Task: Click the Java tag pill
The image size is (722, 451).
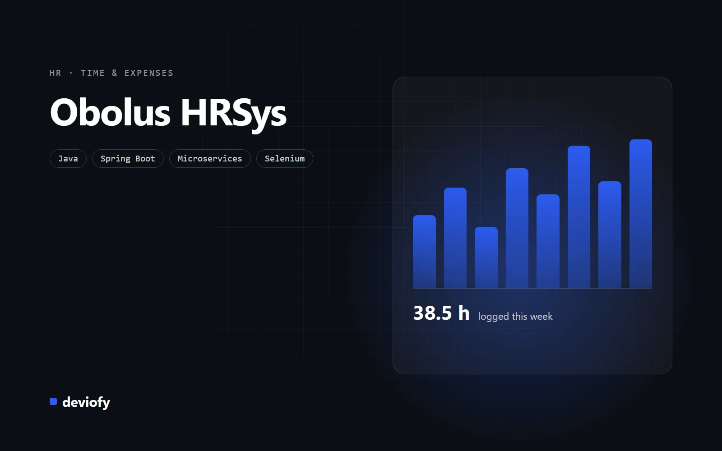Action: pos(68,159)
